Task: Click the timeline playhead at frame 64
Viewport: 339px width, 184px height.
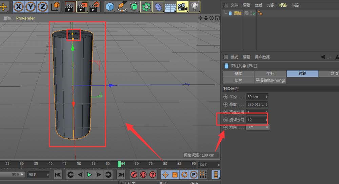Action: coord(119,164)
